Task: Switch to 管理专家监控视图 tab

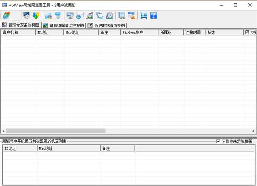Action: 21,25
